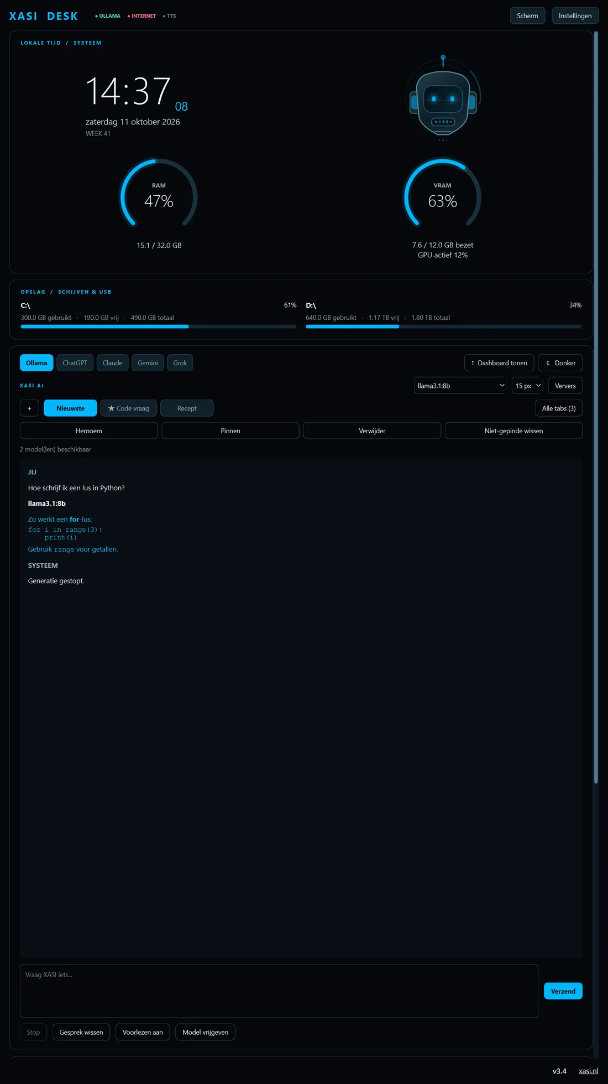This screenshot has height=1084, width=608.
Task: Open the starred Code vraag tab
Action: point(129,408)
